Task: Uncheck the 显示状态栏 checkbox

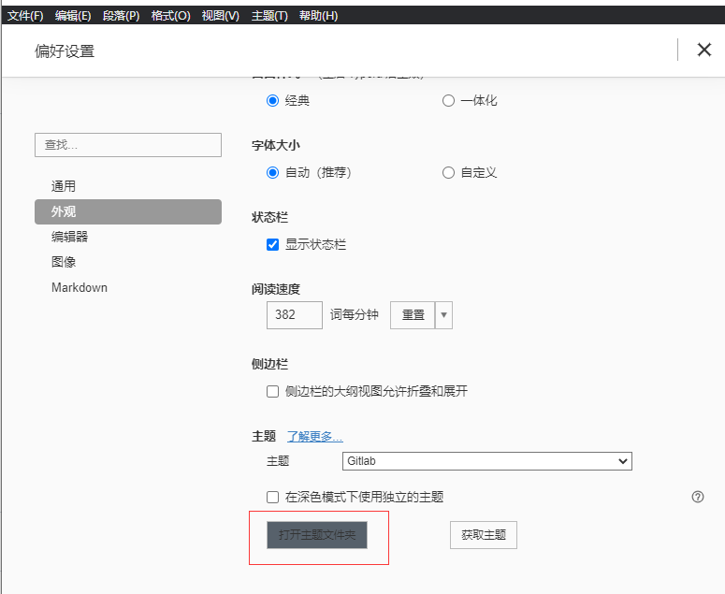Action: pyautogui.click(x=273, y=244)
